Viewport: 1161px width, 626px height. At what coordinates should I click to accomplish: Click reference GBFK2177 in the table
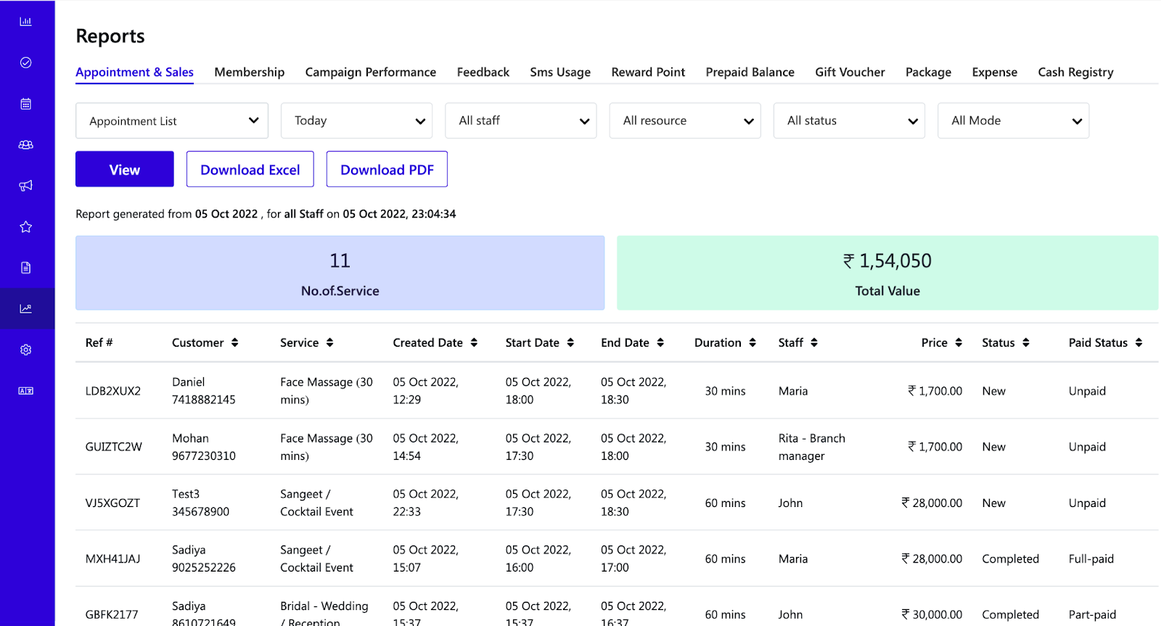point(112,614)
